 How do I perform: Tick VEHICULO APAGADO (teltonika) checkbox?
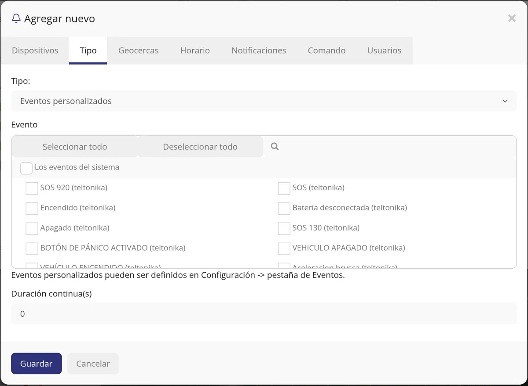coord(284,249)
